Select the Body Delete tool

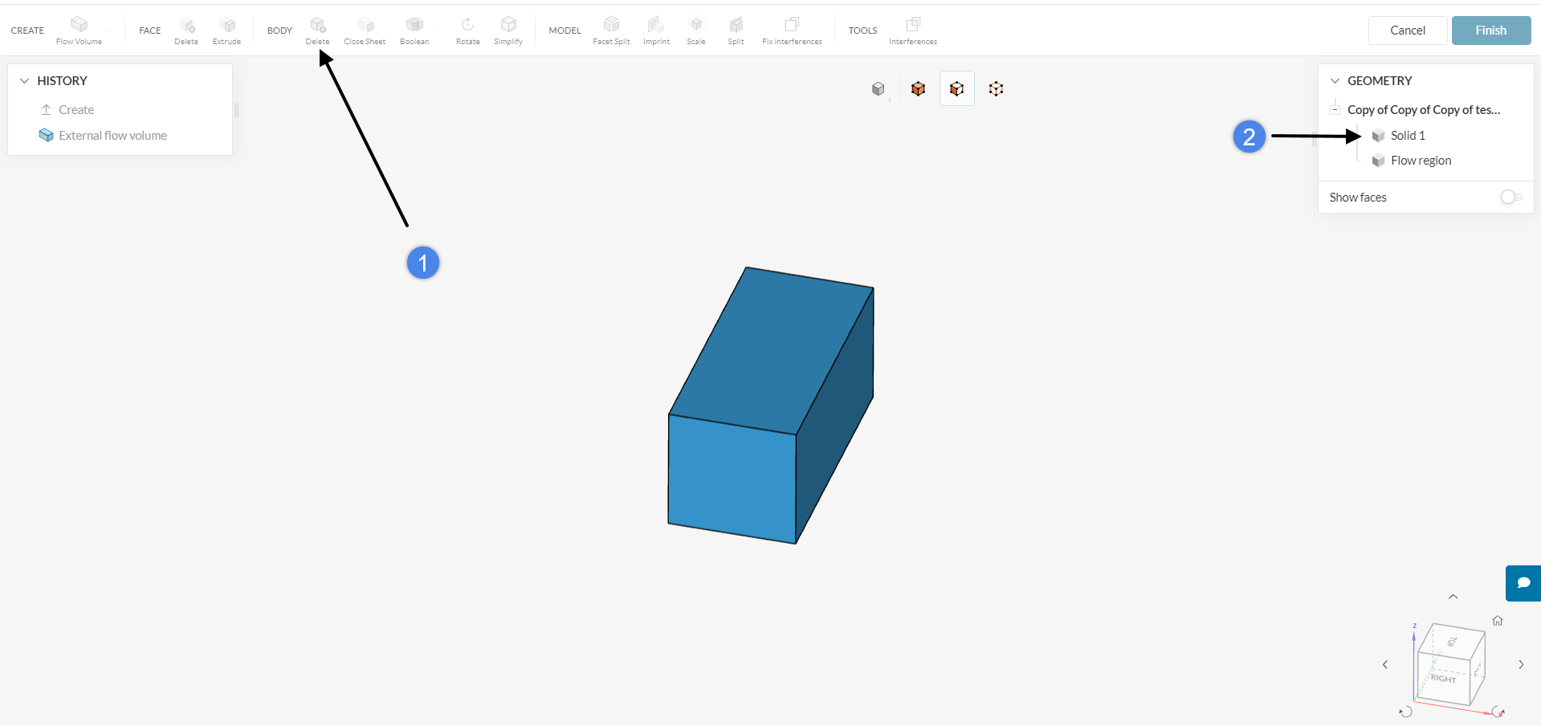point(317,26)
